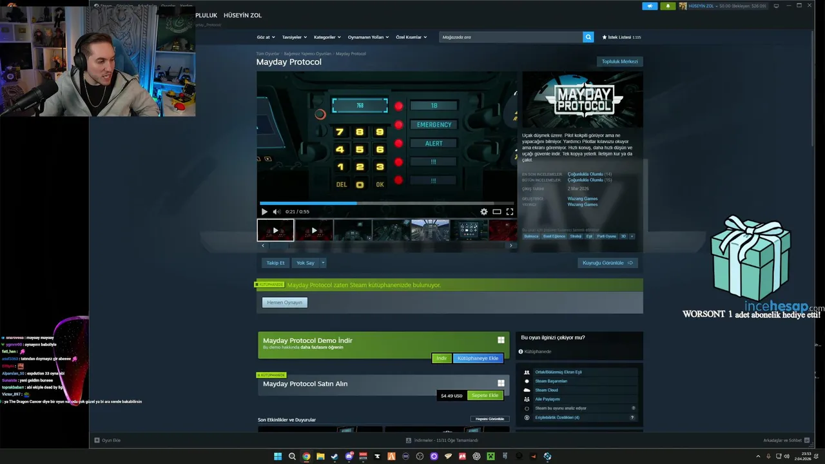Open Hepsini Görüntüle for announcements
Image resolution: width=825 pixels, height=464 pixels.
pos(490,419)
